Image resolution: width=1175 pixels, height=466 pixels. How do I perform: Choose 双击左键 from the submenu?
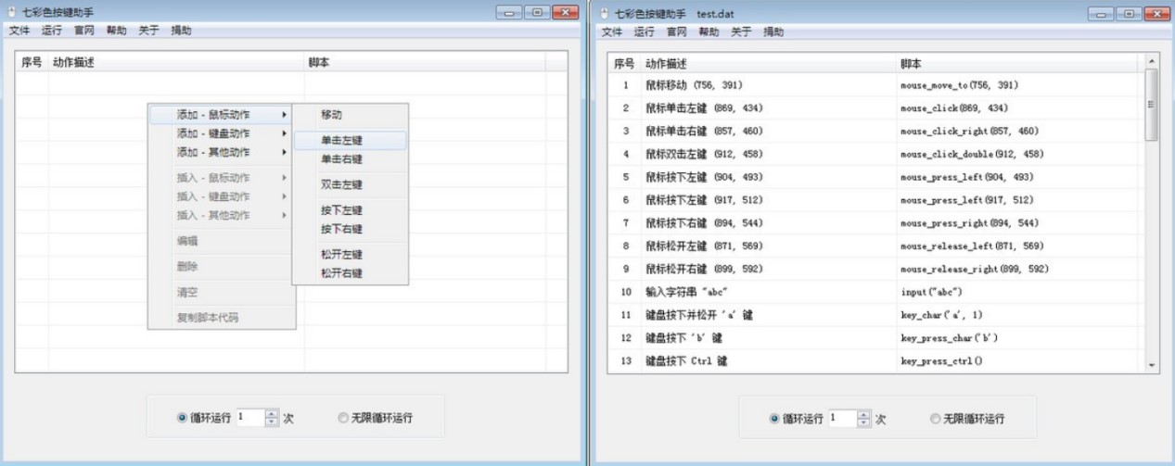coord(350,184)
